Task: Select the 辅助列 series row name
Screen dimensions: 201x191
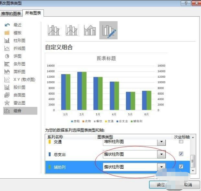Action: [x=60, y=167]
